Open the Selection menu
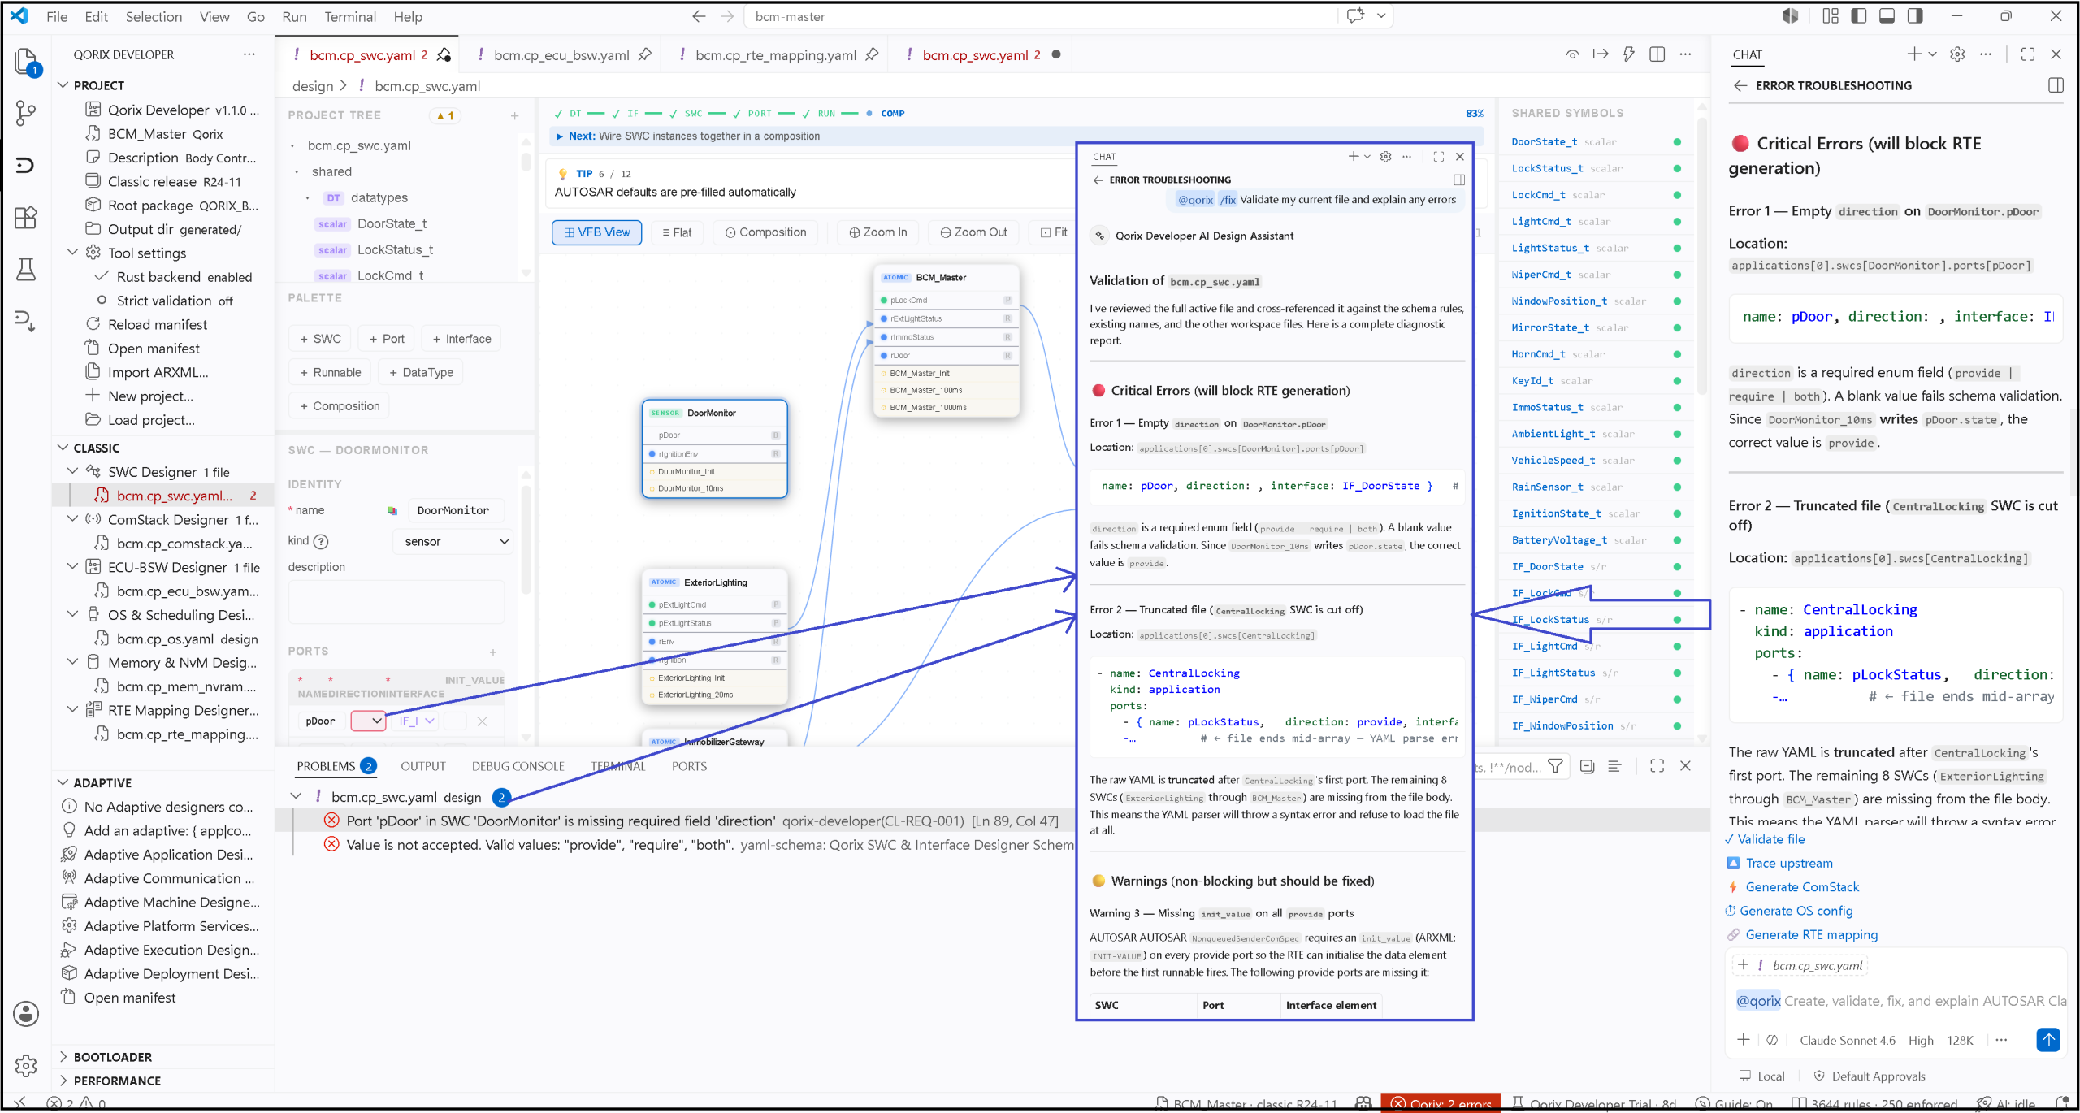This screenshot has width=2080, height=1113. click(x=154, y=16)
